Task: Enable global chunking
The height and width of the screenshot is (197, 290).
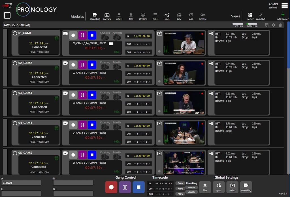Action: click(x=191, y=188)
